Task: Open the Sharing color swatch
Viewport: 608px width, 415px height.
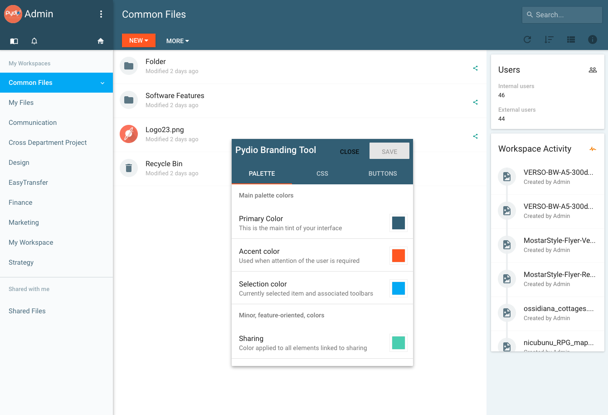Action: click(x=399, y=343)
